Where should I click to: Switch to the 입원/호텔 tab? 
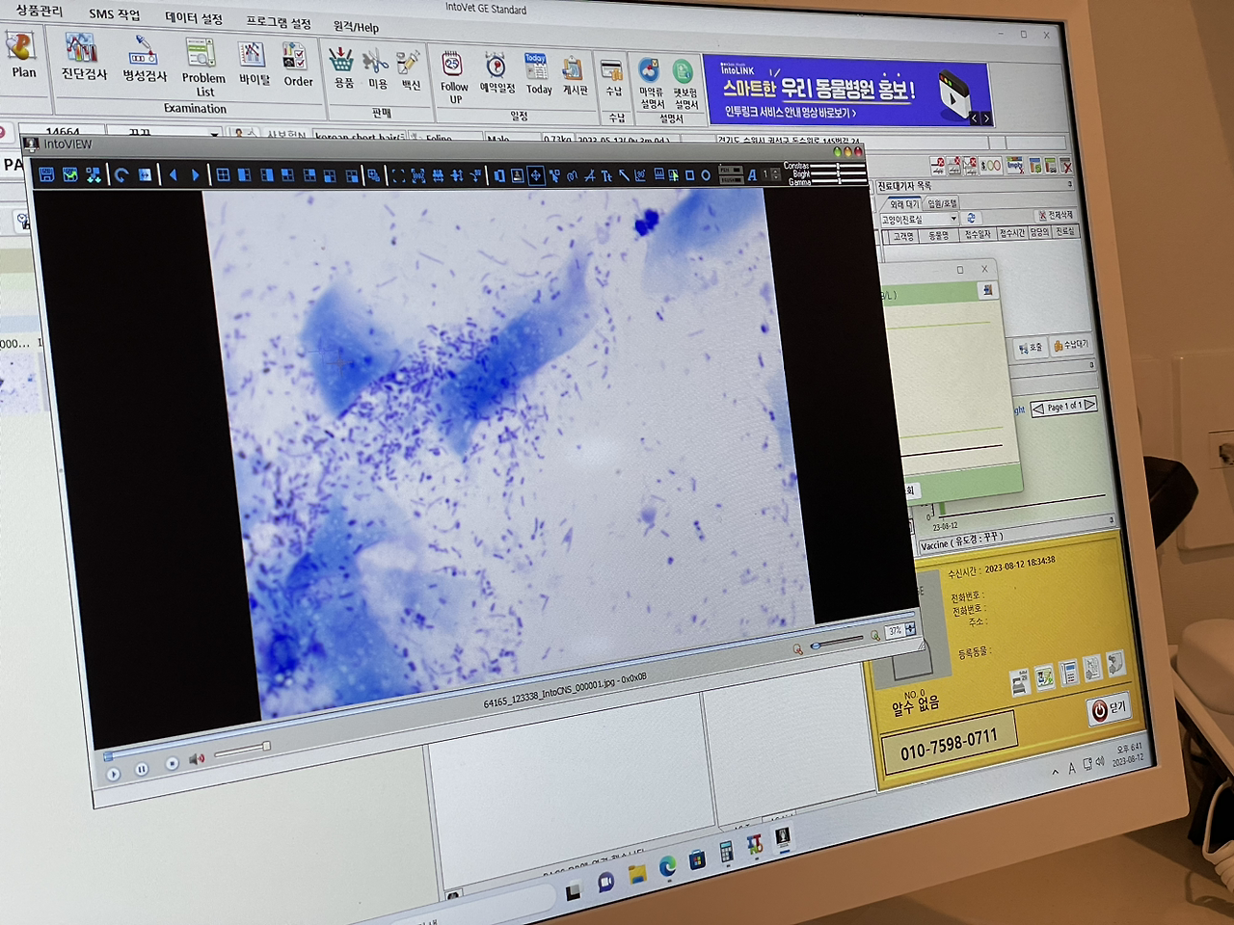coord(941,203)
